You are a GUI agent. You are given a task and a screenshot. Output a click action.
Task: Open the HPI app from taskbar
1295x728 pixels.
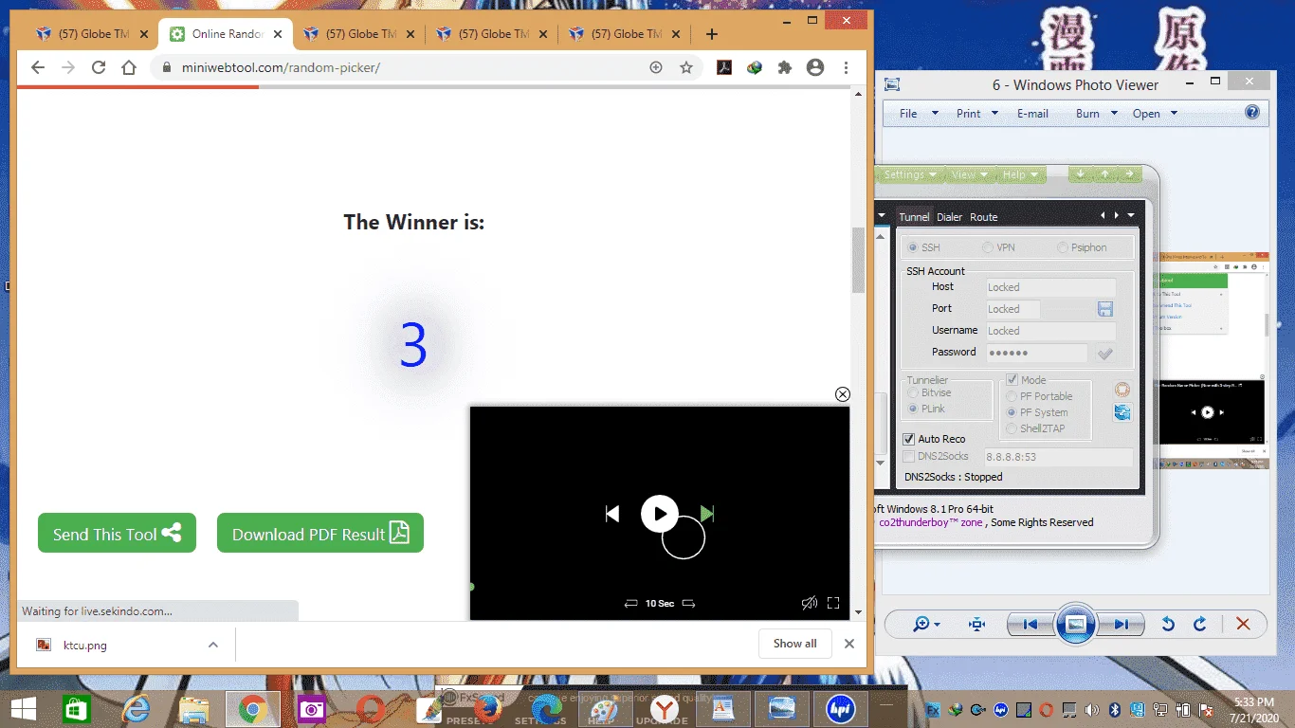(x=840, y=709)
